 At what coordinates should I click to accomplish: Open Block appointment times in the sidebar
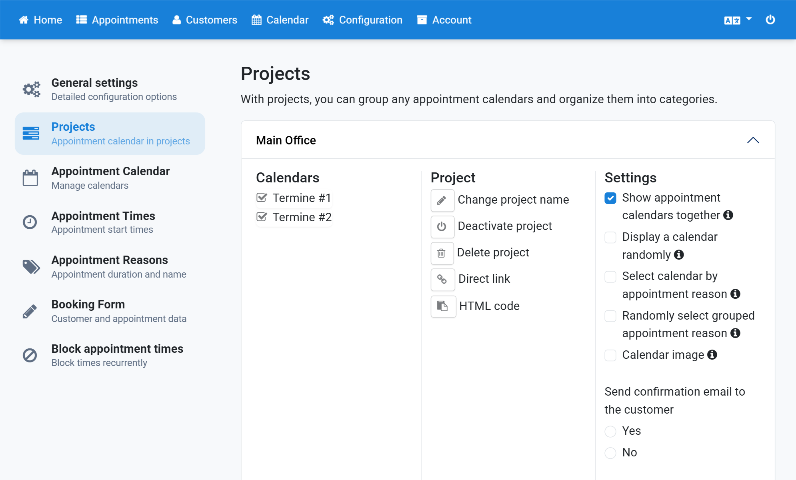pos(110,355)
